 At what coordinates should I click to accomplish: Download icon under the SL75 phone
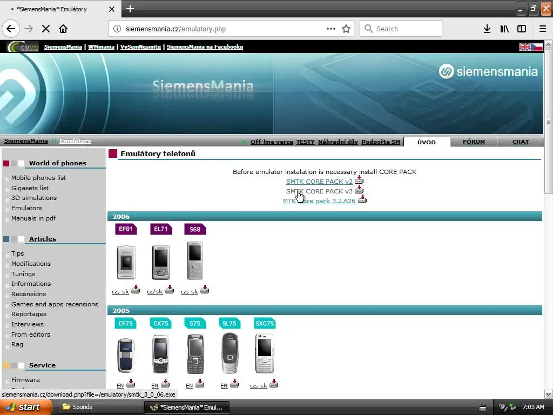[x=234, y=384]
